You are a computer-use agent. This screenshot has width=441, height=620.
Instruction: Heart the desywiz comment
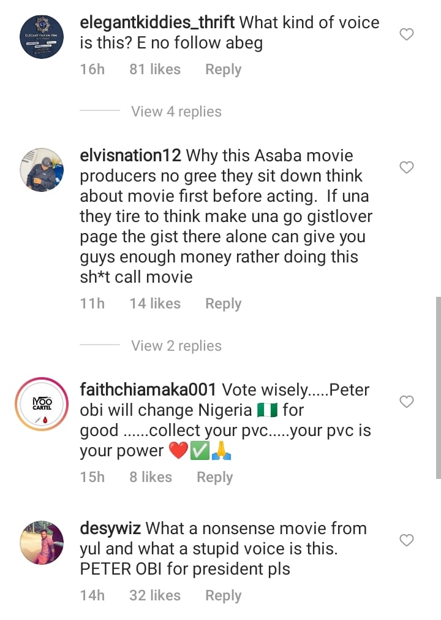pos(407,540)
